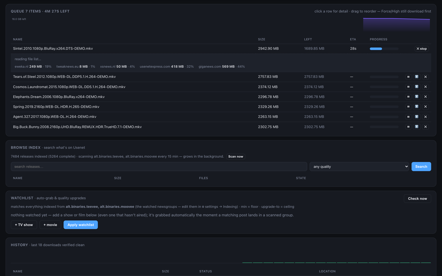
Task: Move Elephants.Dream to top of queue
Action: tap(417, 97)
